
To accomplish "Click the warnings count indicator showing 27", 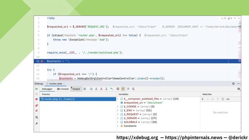I will [223, 18].
